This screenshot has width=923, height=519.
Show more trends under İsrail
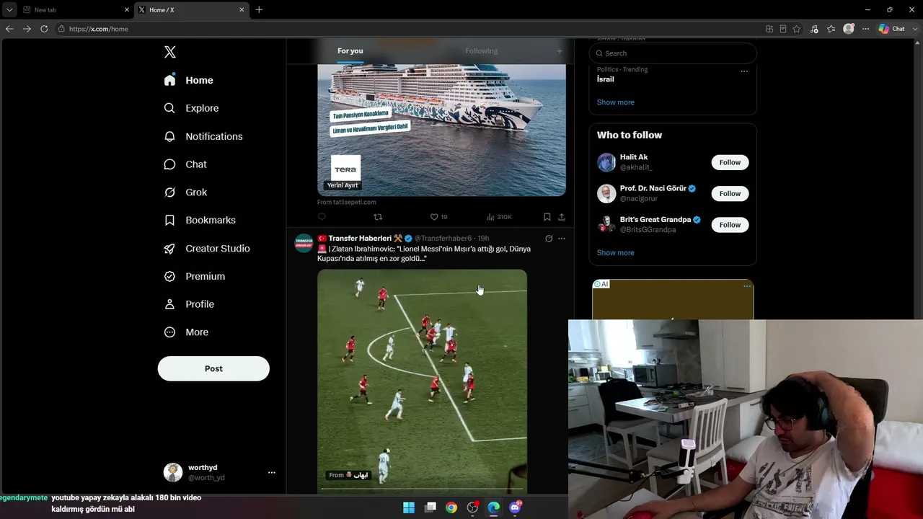pyautogui.click(x=616, y=102)
